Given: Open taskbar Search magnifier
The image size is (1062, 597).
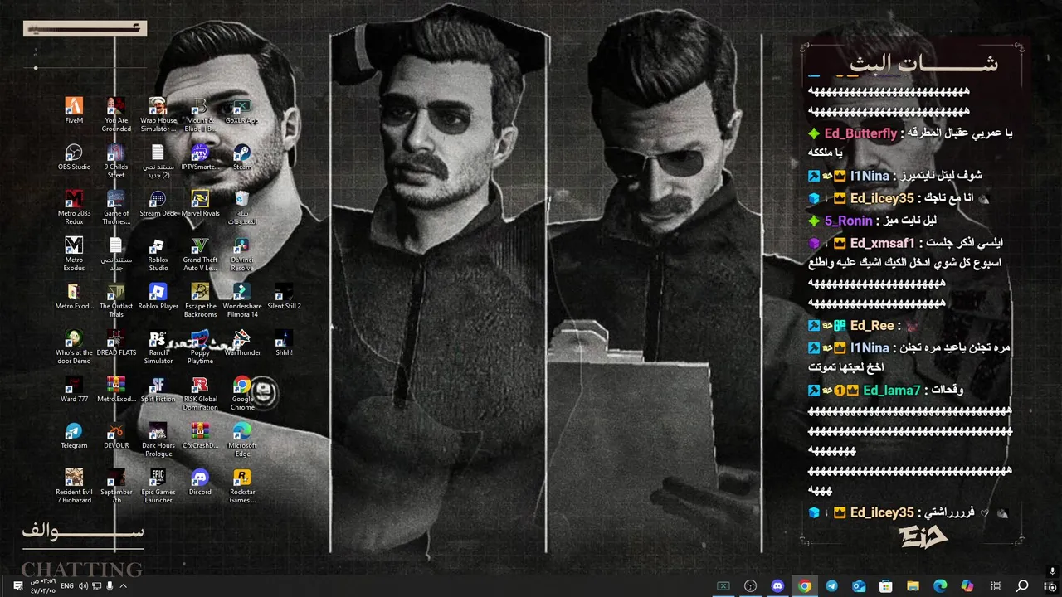Looking at the screenshot, I should (x=1023, y=586).
